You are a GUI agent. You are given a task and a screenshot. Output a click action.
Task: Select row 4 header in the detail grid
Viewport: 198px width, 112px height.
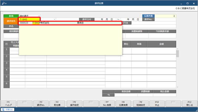(x=6, y=71)
